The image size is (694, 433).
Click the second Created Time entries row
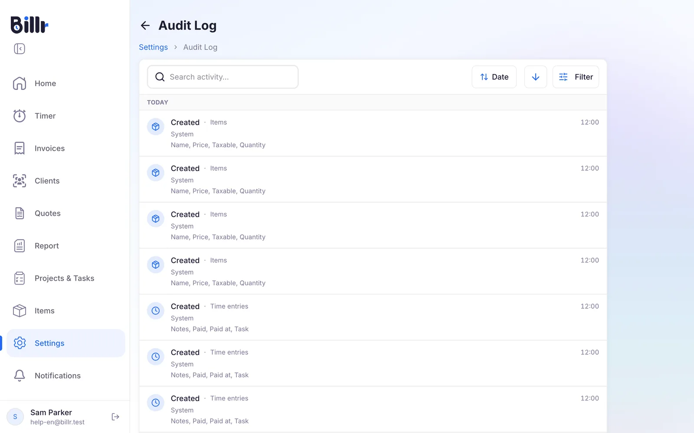[x=373, y=363]
